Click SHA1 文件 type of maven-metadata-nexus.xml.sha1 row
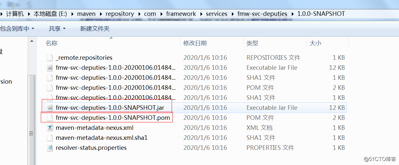Viewport: 399px width, 165px height. point(261,138)
